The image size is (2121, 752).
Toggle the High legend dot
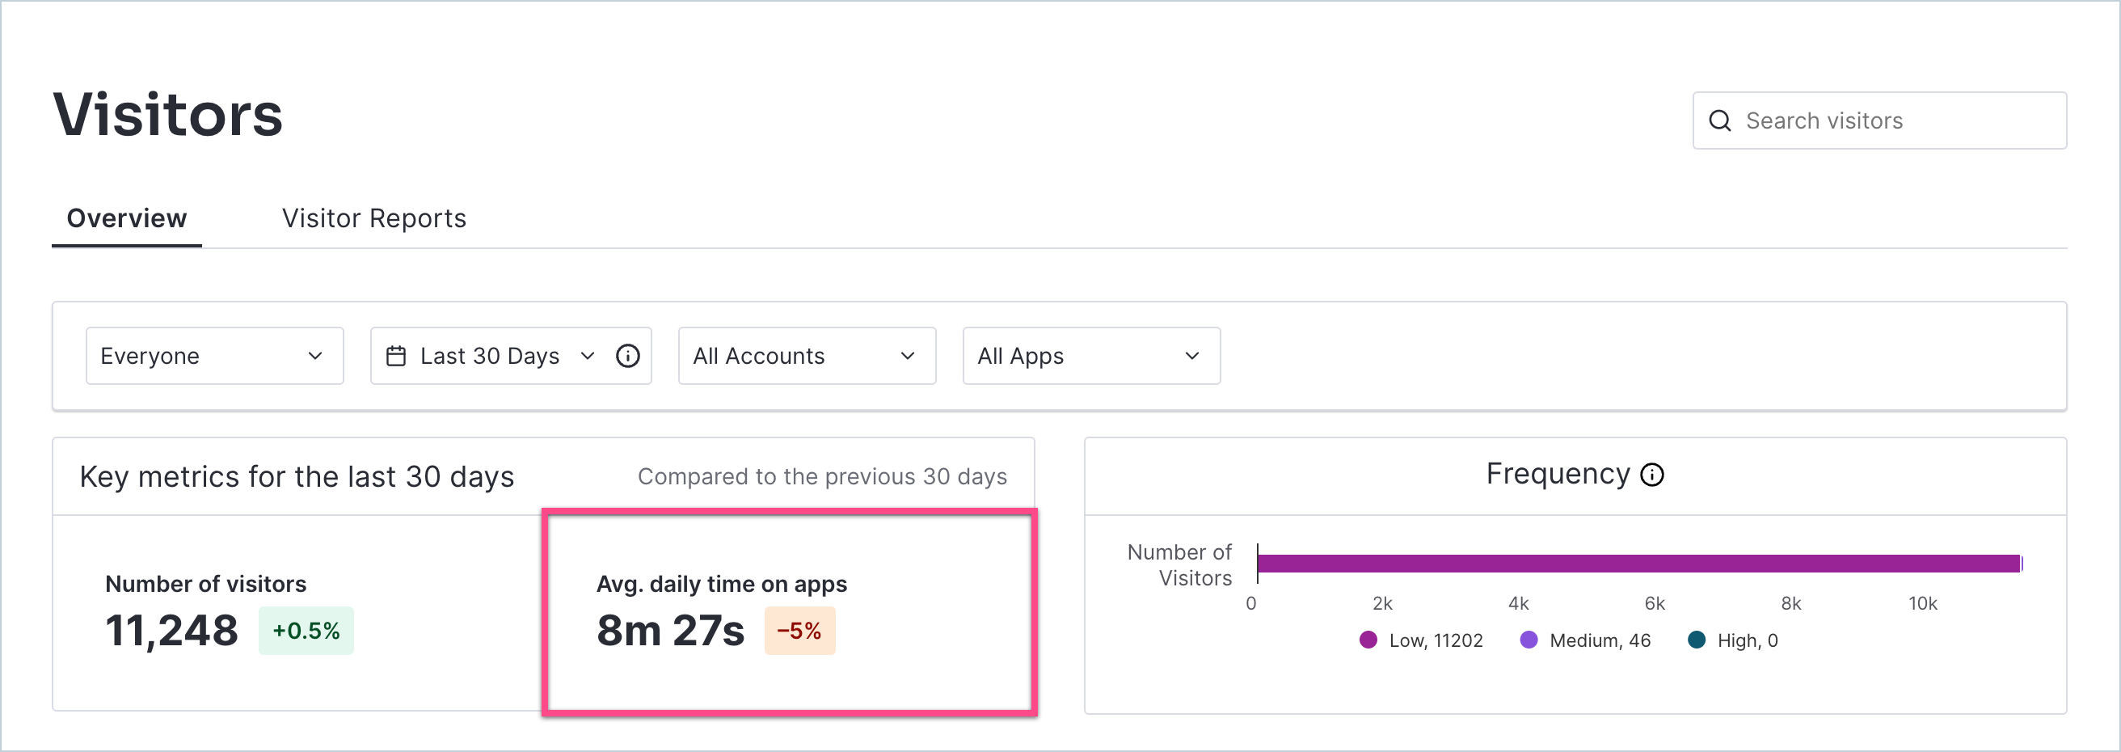click(1696, 640)
